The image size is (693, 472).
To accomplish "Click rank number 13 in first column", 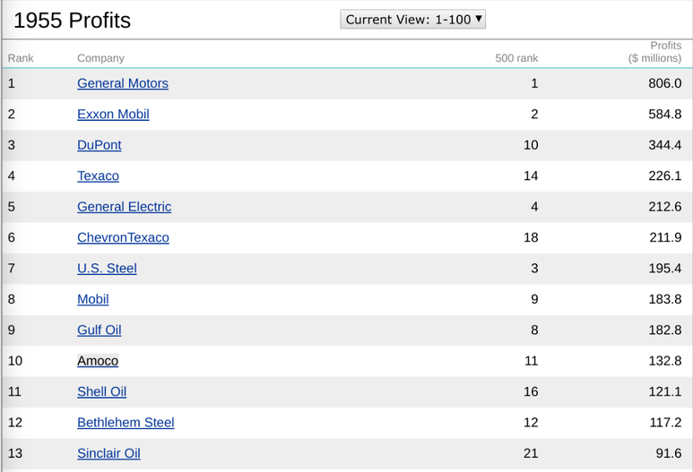I will pyautogui.click(x=15, y=453).
